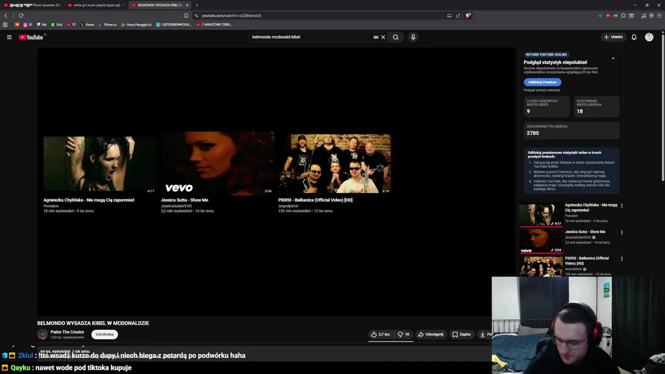Open the sidebar PIERSI Bałkanica thumbnail
This screenshot has height=374, width=665.
(x=541, y=266)
